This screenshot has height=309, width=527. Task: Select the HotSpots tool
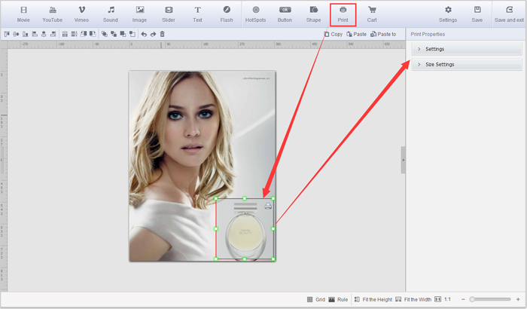click(256, 14)
